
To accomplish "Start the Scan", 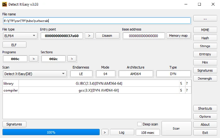I will [176, 128].
